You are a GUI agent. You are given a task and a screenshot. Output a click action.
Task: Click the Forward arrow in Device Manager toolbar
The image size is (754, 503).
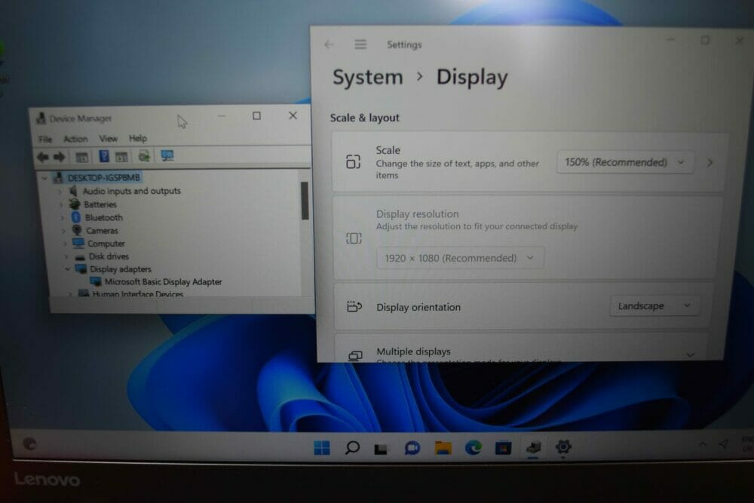point(59,157)
